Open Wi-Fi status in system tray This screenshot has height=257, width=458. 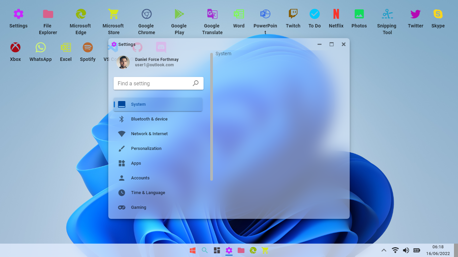click(395, 250)
